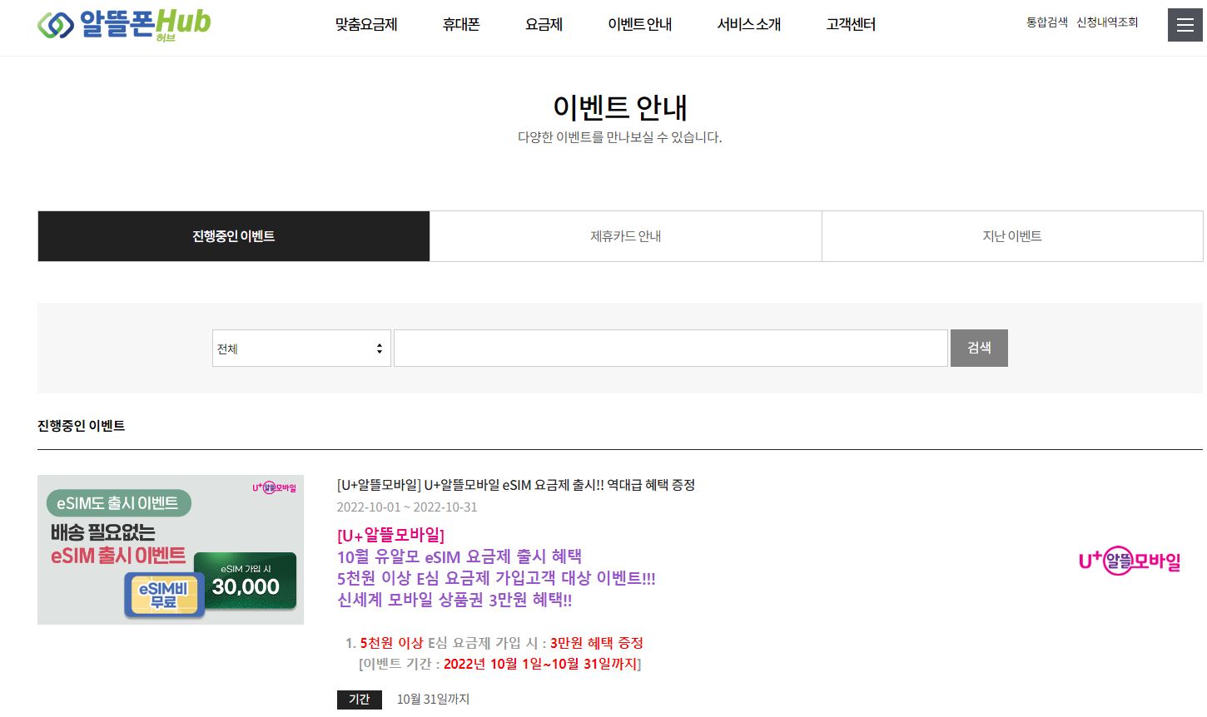The width and height of the screenshot is (1207, 717).
Task: Open the eSIM 출시 이벤트 thumbnail
Action: (171, 550)
